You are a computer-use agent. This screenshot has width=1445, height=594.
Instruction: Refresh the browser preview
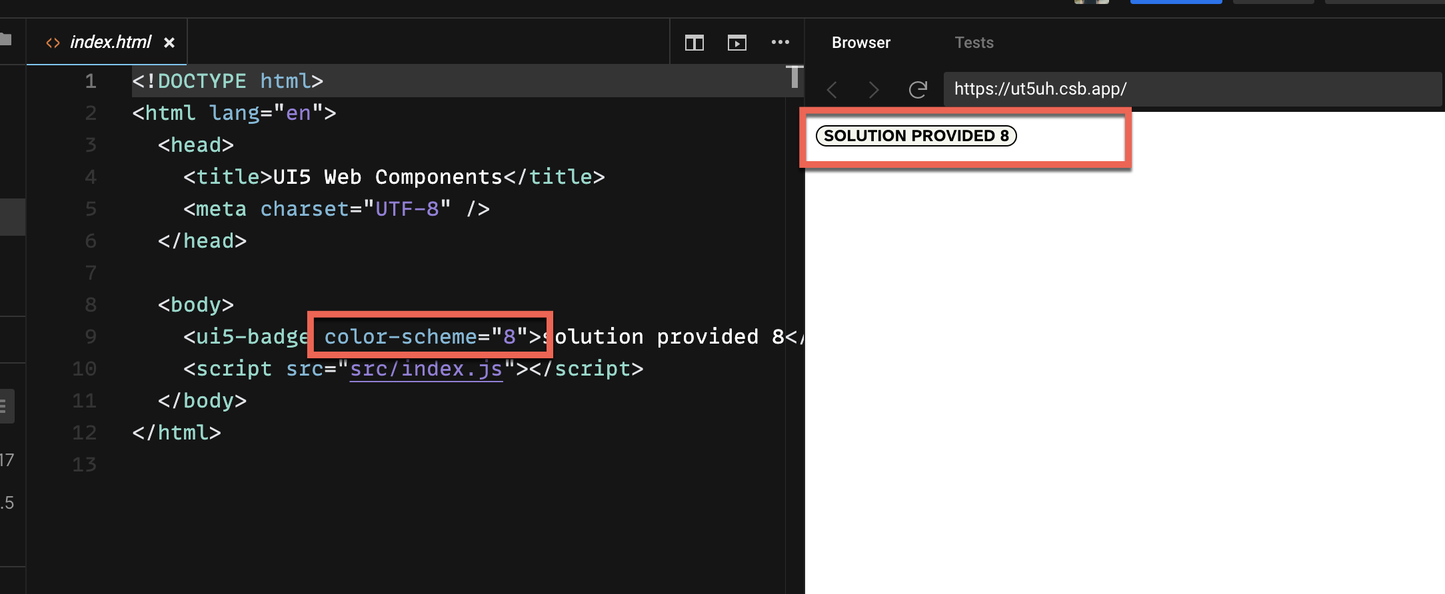click(918, 89)
